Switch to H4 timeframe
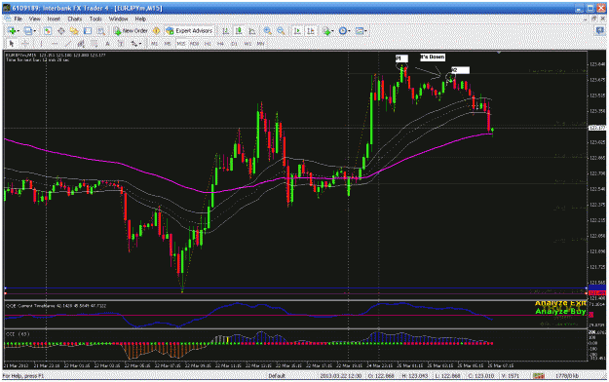Screen dimensions: 609x382 coord(220,44)
